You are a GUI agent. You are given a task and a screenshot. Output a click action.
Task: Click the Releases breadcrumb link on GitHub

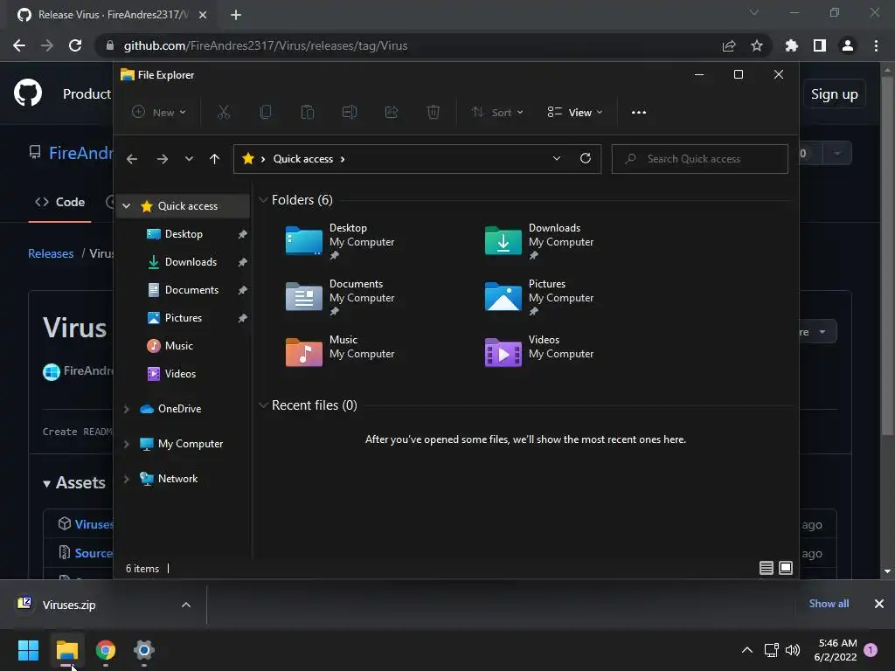click(x=51, y=253)
